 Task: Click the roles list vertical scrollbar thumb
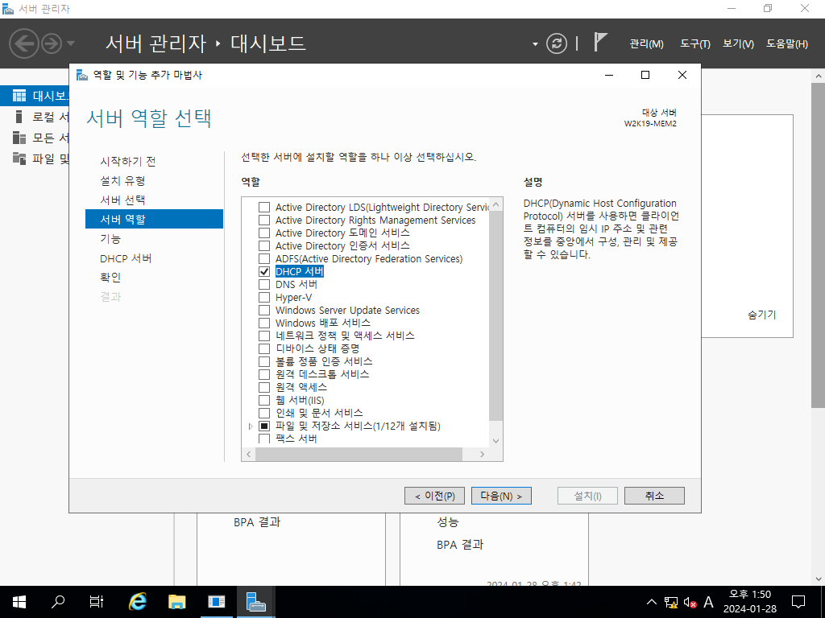click(x=495, y=315)
